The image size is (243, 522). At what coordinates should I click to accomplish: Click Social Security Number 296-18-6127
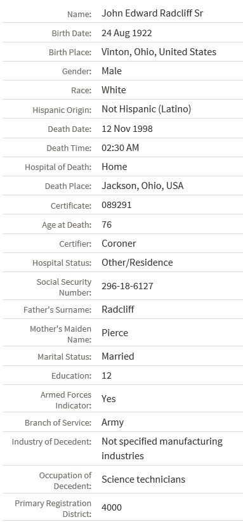click(x=127, y=286)
